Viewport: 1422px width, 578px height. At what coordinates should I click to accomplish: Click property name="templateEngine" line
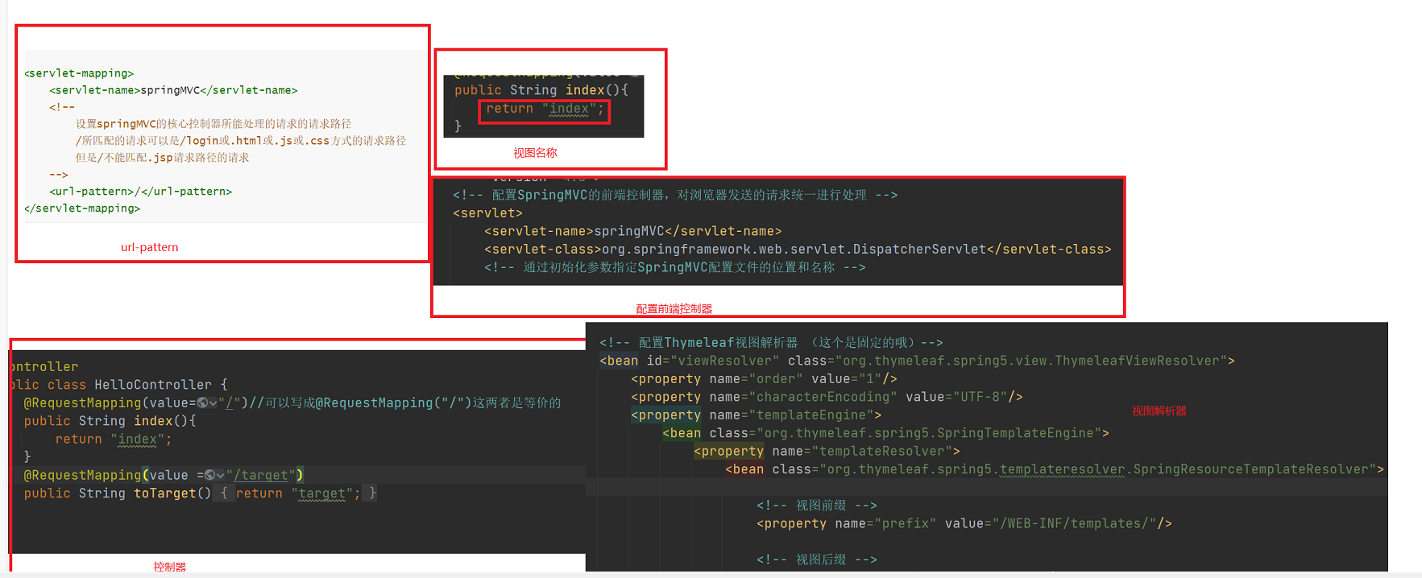pos(756,415)
